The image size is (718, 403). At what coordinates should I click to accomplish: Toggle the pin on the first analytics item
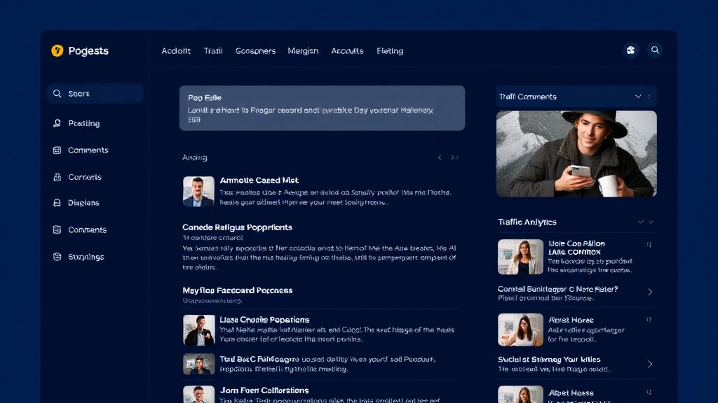[x=650, y=243]
